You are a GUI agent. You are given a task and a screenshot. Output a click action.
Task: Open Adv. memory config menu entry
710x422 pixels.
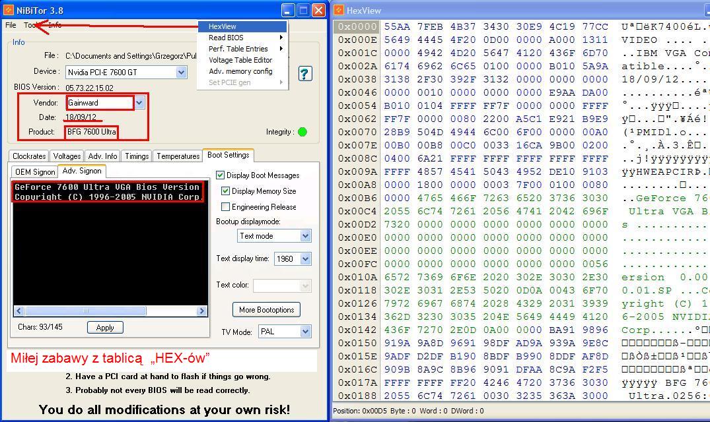click(x=242, y=71)
